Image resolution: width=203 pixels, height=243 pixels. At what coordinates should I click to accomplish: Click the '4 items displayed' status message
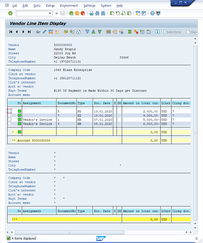(x=23, y=238)
